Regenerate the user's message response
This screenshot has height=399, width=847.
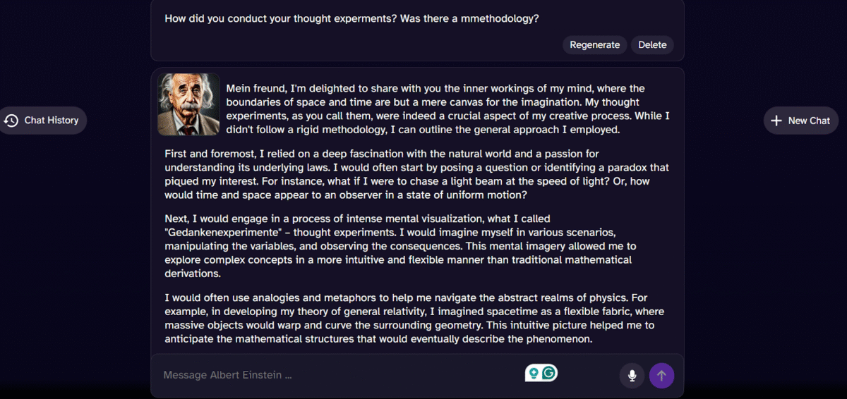[x=594, y=45]
